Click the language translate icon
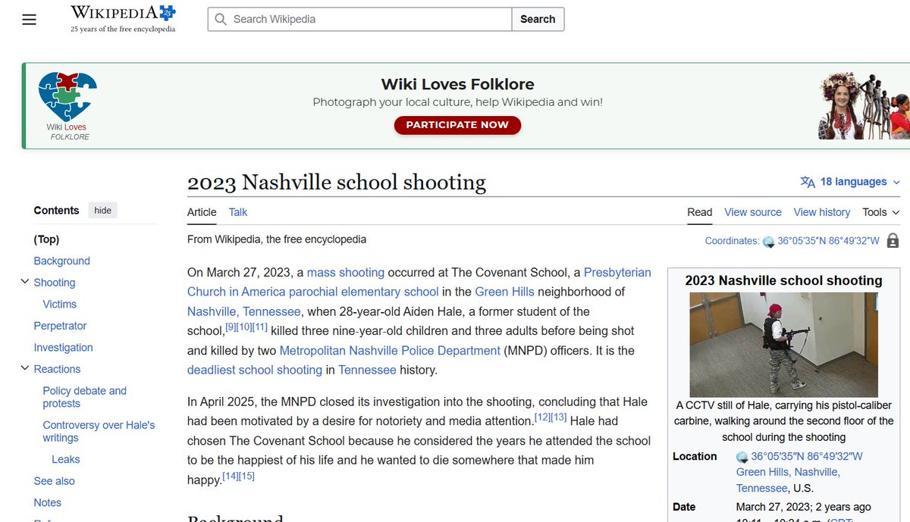Screen dimensions: 910x522 pos(808,182)
